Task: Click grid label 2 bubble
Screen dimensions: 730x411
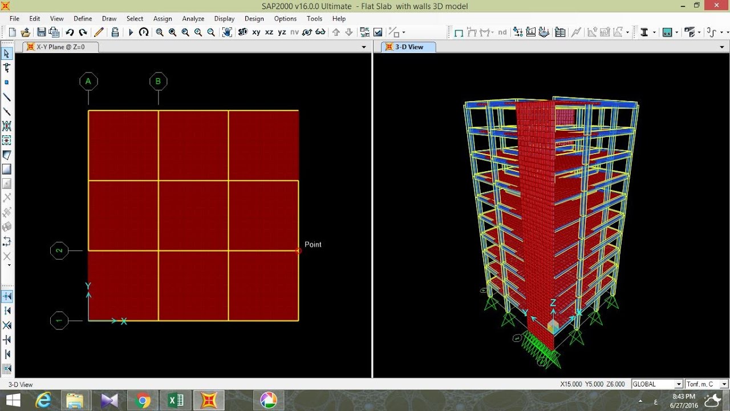Action: 59,251
